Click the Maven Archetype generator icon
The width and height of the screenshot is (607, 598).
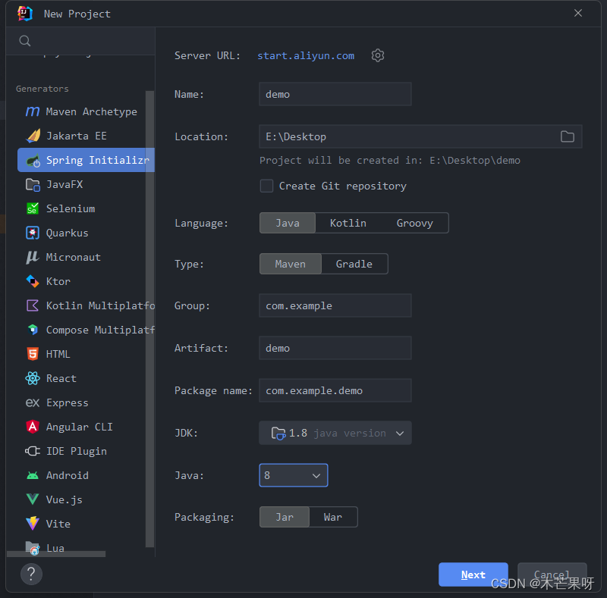tap(33, 111)
